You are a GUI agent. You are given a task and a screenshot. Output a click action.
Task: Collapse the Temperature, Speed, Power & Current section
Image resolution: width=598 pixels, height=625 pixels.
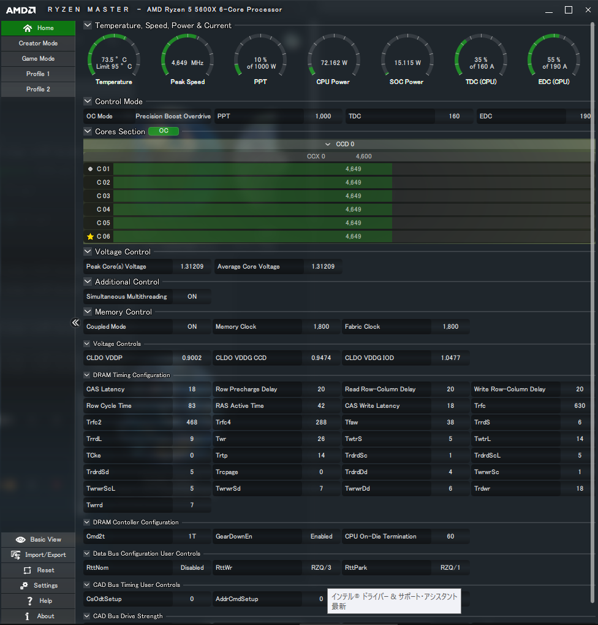point(88,26)
